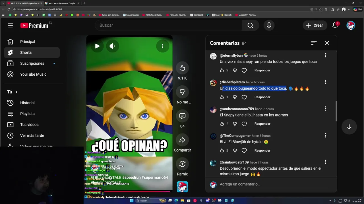Open Suscripciones in the sidebar
Viewport: 364px width, 204px height.
point(32,63)
